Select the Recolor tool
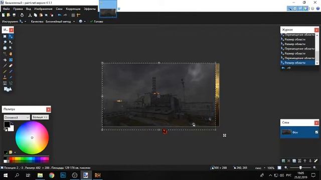The width and height of the screenshot is (321, 180). click(11, 77)
